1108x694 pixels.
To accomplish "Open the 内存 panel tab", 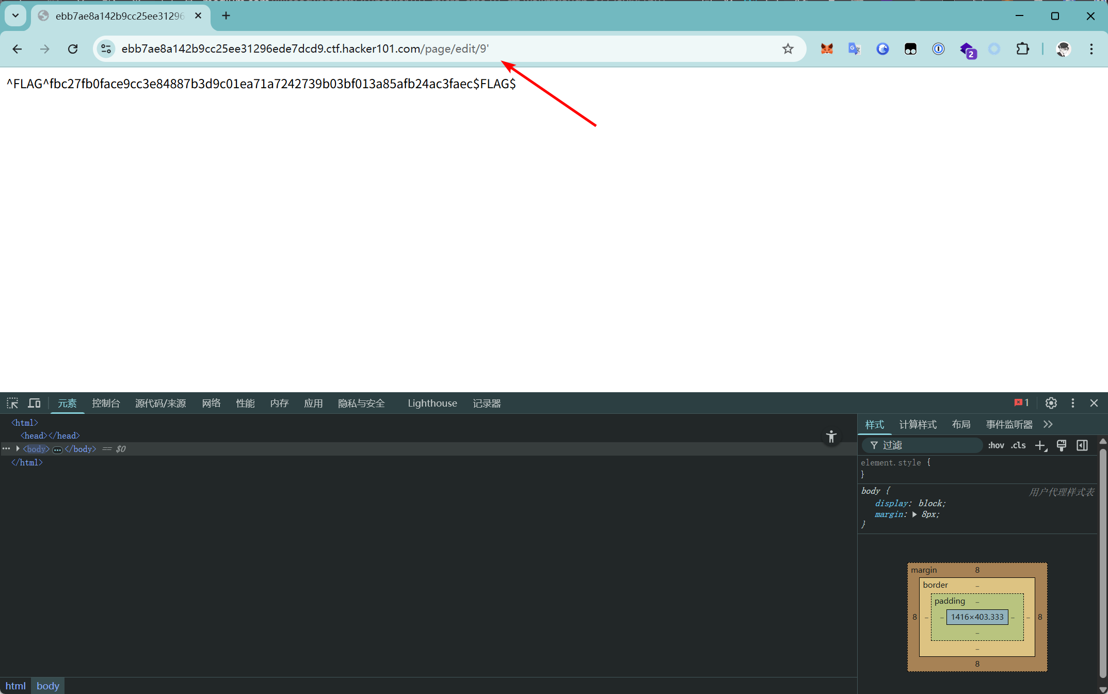I will click(x=279, y=403).
